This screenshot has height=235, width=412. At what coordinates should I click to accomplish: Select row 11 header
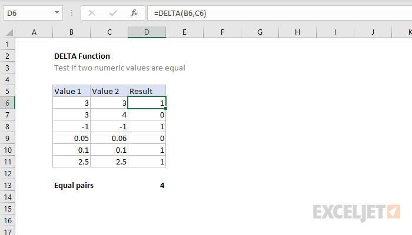[x=7, y=162]
